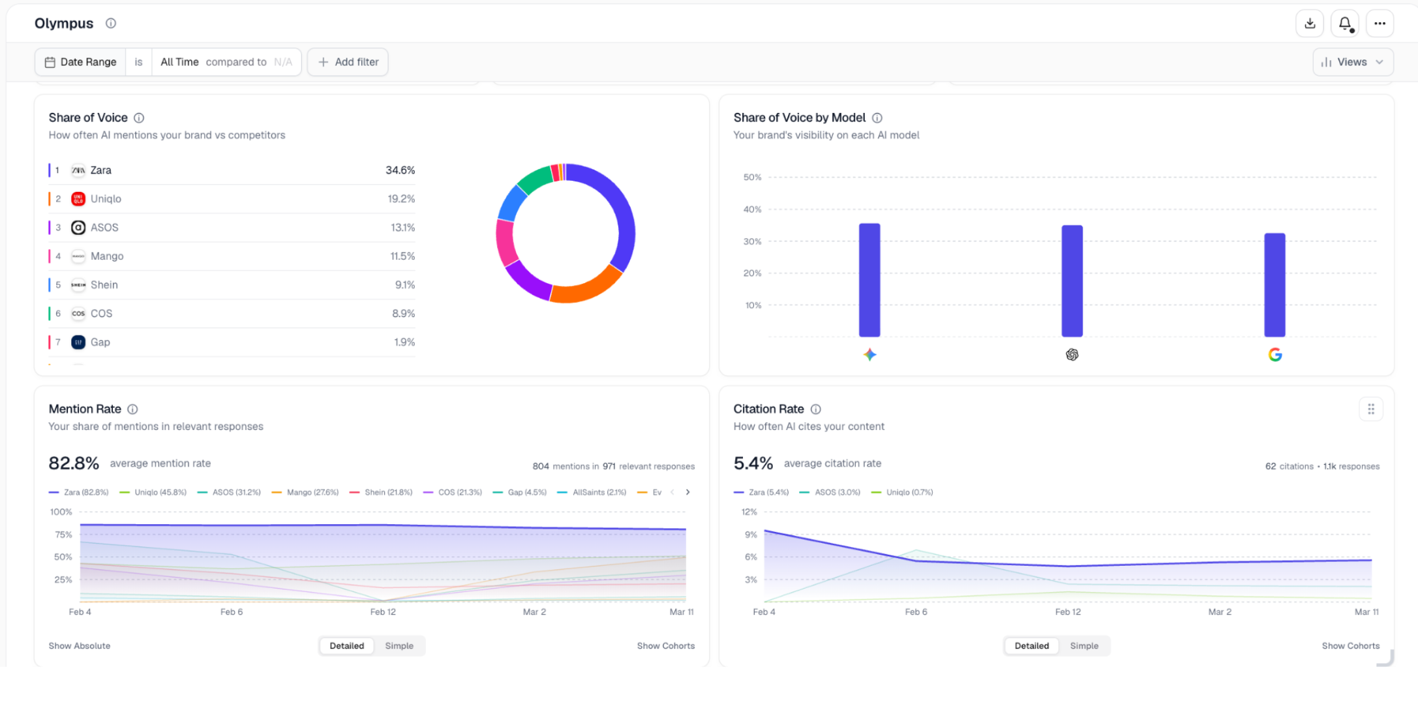Click the pink Mango donut segment

point(505,241)
